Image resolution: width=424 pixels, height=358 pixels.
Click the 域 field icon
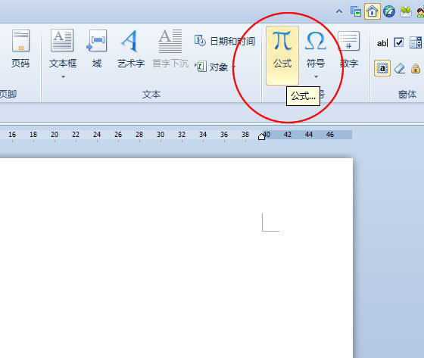(97, 41)
